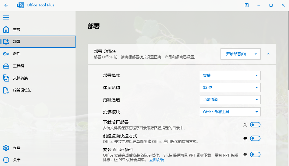Open the 安装模块 dropdown showing Office 部署工具
Screen dimensions: 289x166
(x=230, y=112)
